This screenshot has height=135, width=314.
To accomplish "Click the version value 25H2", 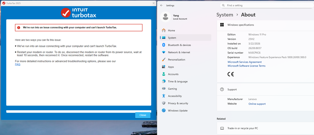I will pos(252,39).
